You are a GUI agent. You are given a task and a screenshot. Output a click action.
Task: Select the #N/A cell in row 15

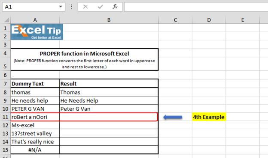tap(35, 150)
